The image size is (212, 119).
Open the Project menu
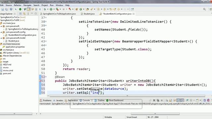(45, 5)
